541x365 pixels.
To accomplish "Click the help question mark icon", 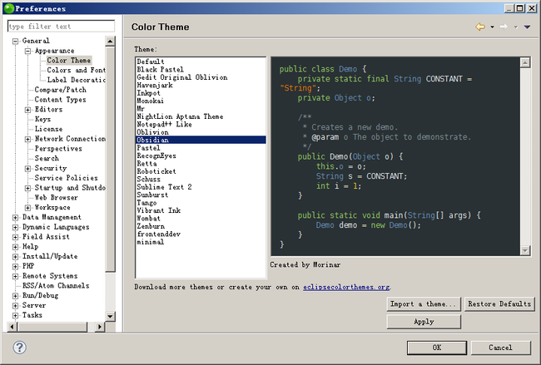I will (x=20, y=347).
